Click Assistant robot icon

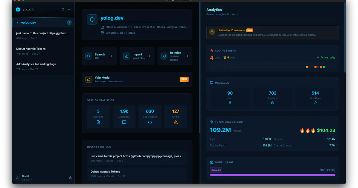(273, 103)
